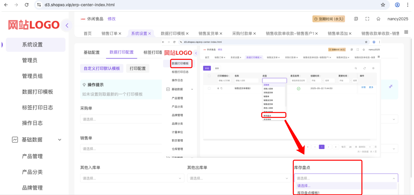This screenshot has height=195, width=414.
Task: Close the 销售发货单 tab with its ×
Action: click(x=221, y=33)
